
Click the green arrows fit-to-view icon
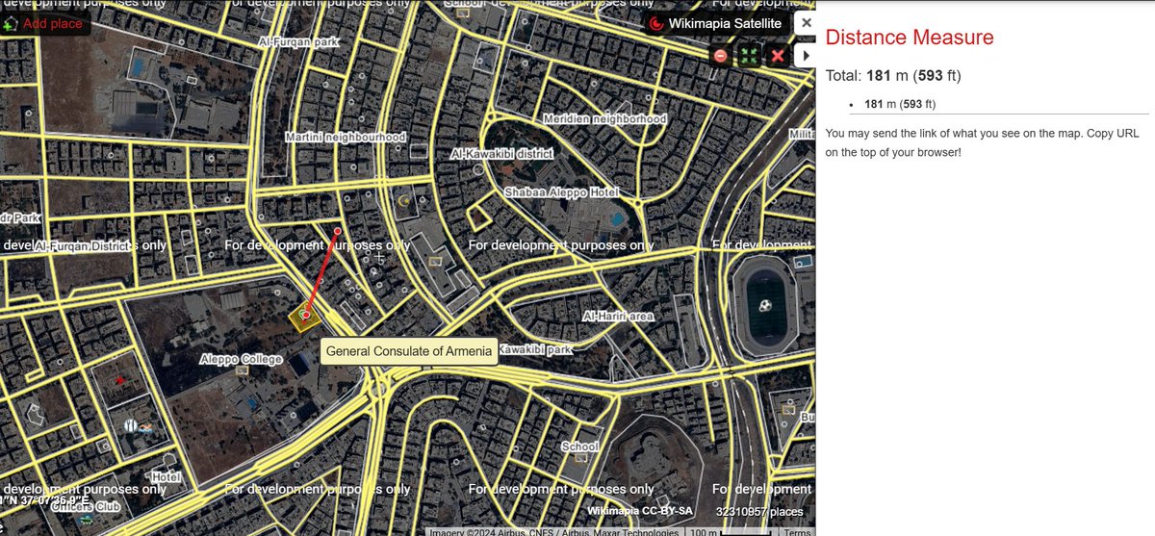click(x=749, y=56)
